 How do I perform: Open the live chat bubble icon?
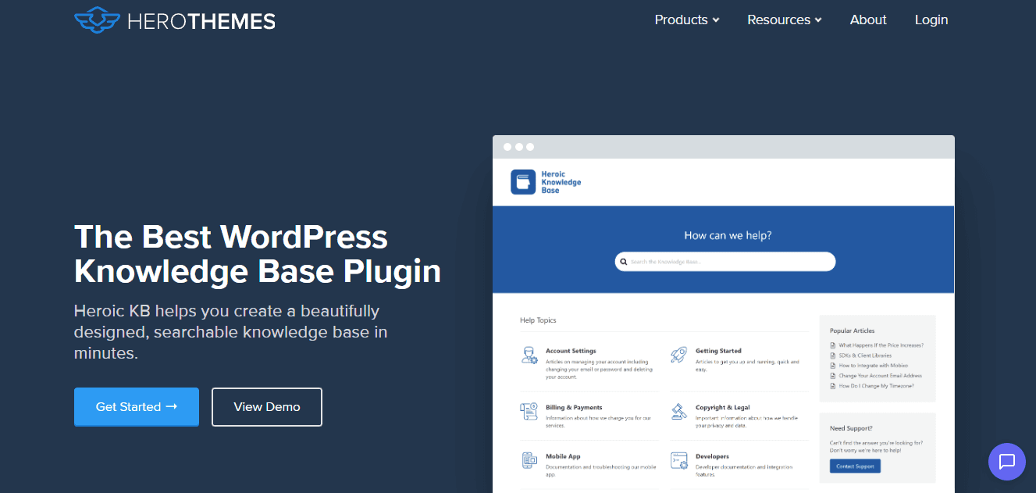1007,461
